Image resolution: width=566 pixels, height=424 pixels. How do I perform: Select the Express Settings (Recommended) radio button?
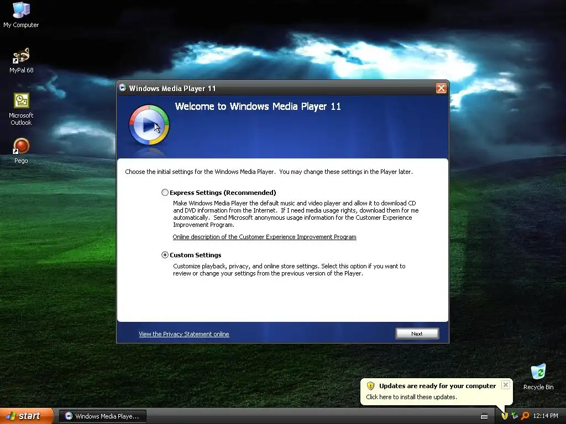click(x=165, y=193)
